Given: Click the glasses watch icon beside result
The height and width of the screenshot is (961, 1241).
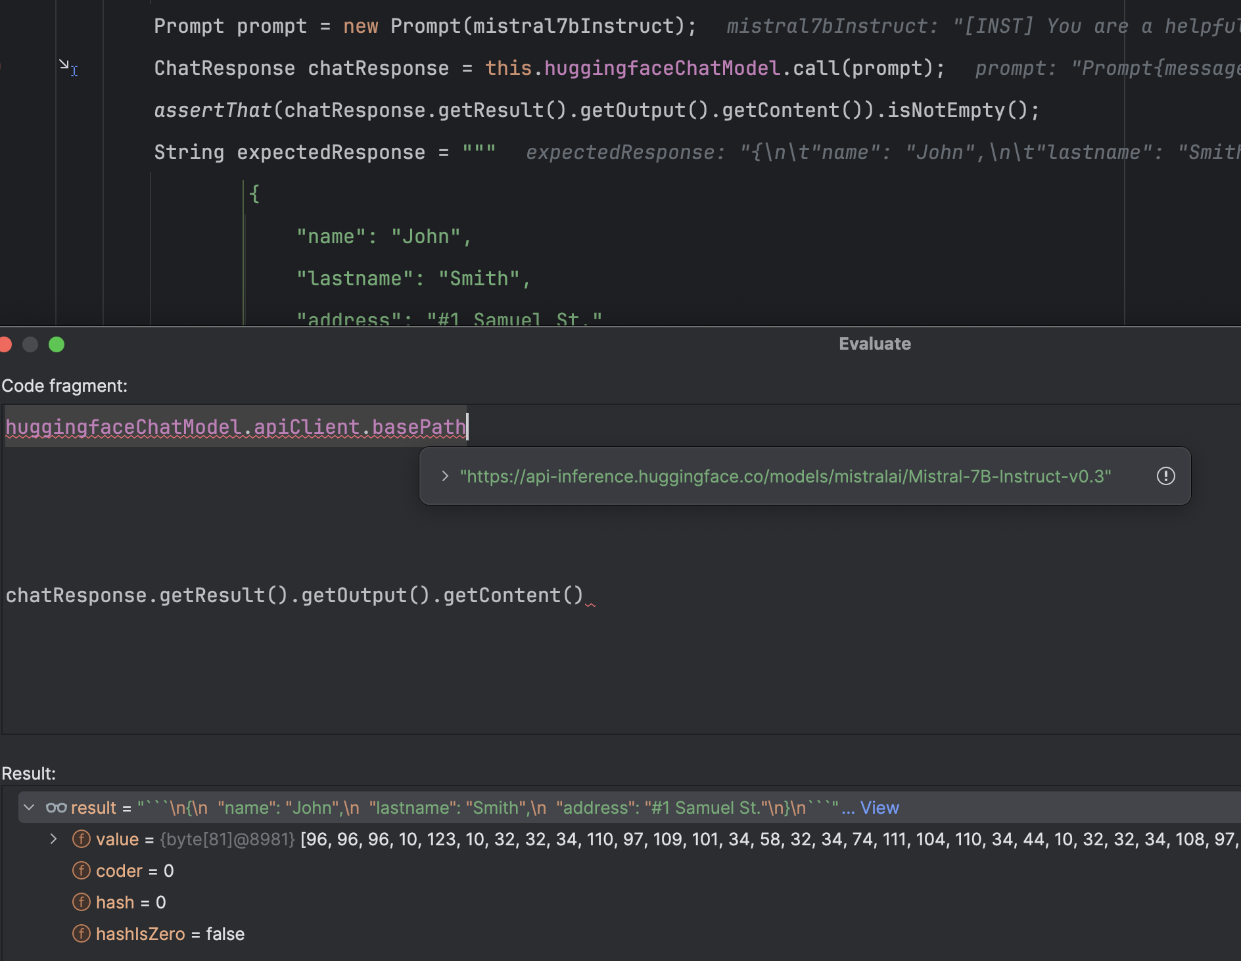Looking at the screenshot, I should [57, 807].
